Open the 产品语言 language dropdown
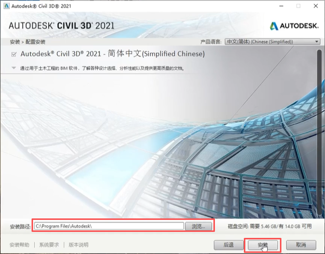The width and height of the screenshot is (325, 254). click(272, 42)
